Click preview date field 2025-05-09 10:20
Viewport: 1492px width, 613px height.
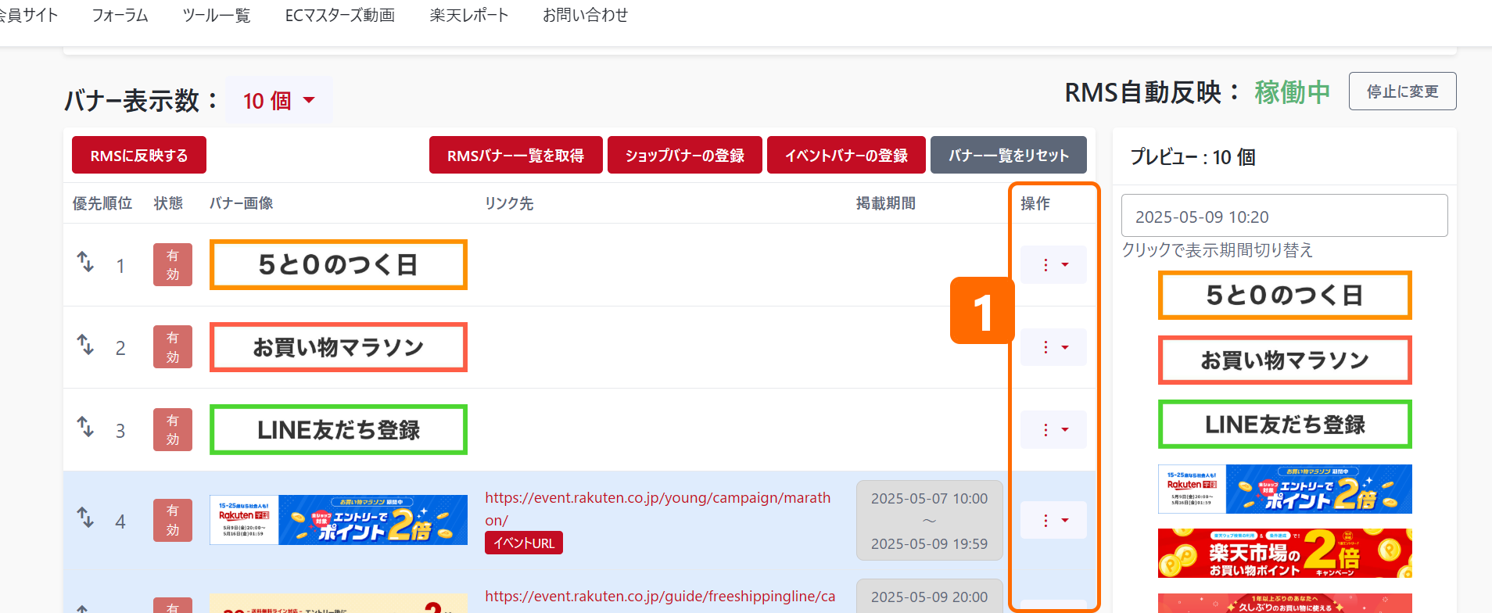(x=1285, y=216)
